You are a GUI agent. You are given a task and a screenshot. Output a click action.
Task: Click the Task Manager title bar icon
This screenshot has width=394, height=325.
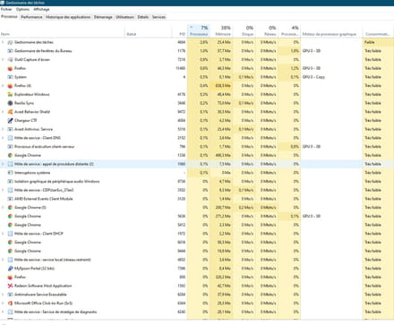(x=3, y=3)
